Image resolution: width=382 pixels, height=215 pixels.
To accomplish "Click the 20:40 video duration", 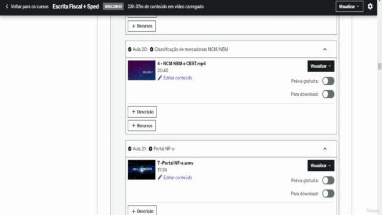I will [163, 70].
